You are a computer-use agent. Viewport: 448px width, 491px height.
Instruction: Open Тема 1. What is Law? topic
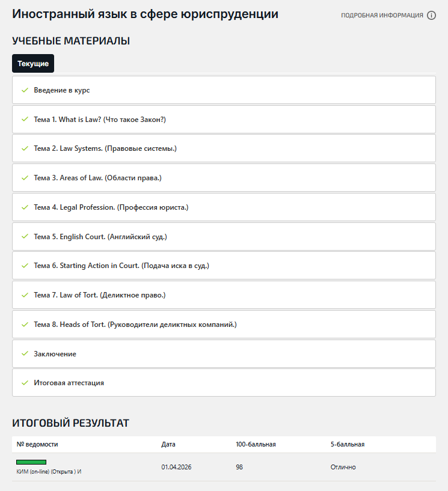point(100,120)
